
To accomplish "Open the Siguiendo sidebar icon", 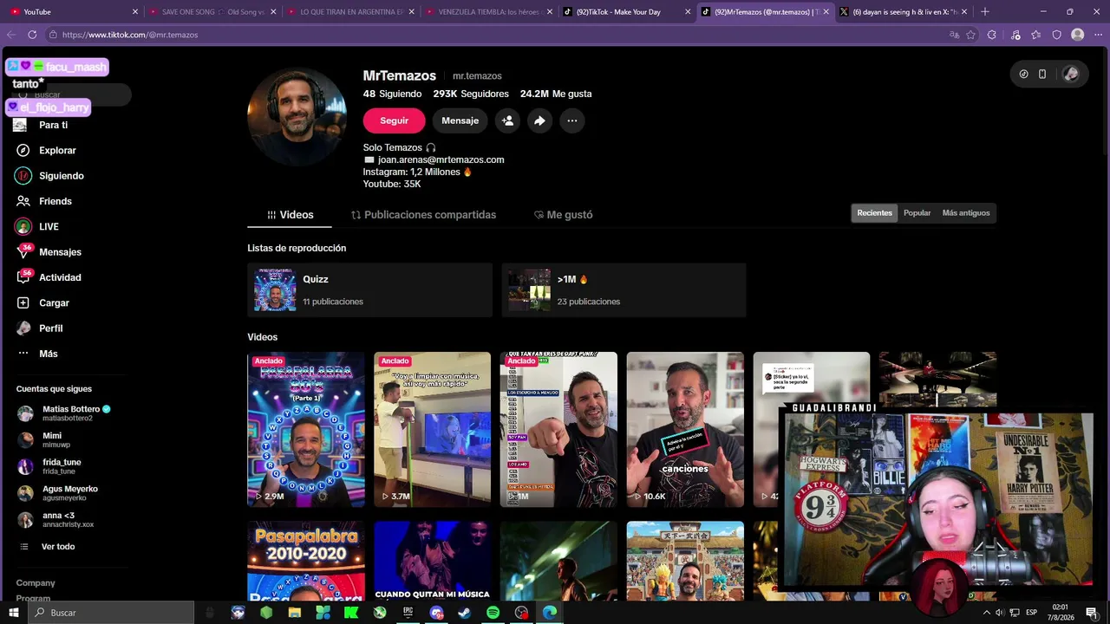I will (x=23, y=176).
